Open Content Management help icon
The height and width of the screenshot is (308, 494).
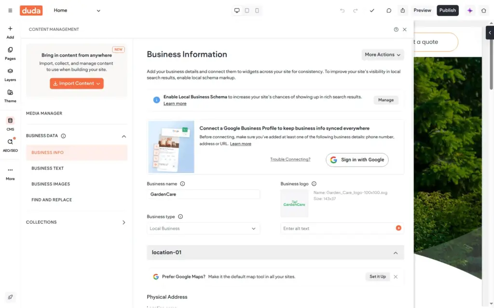click(x=396, y=29)
